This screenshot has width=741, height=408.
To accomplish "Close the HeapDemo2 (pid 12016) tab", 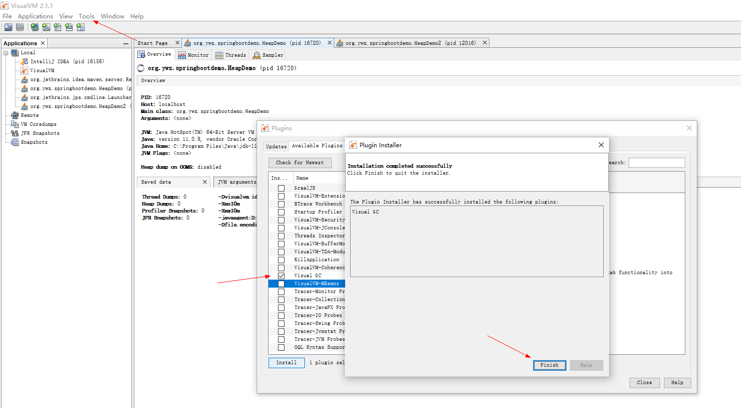I will tap(484, 43).
